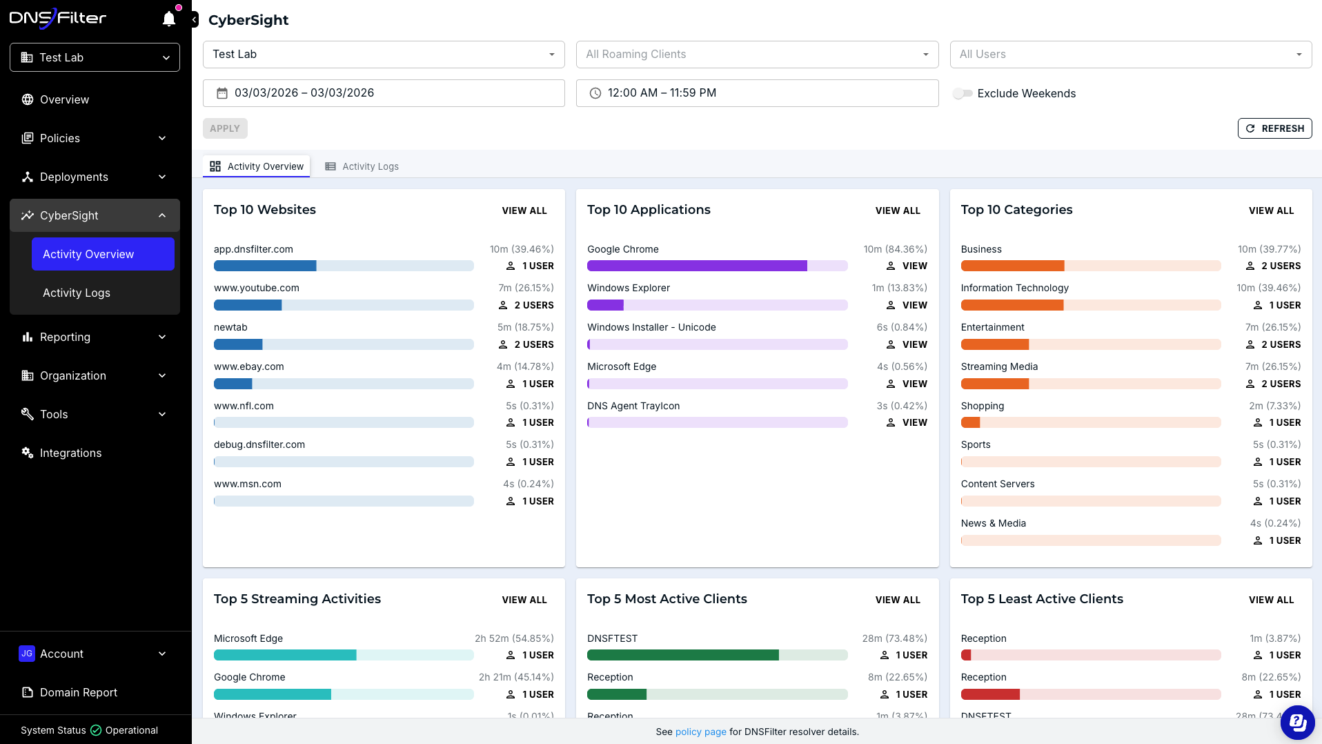Open the All Roaming Clients dropdown

[757, 55]
